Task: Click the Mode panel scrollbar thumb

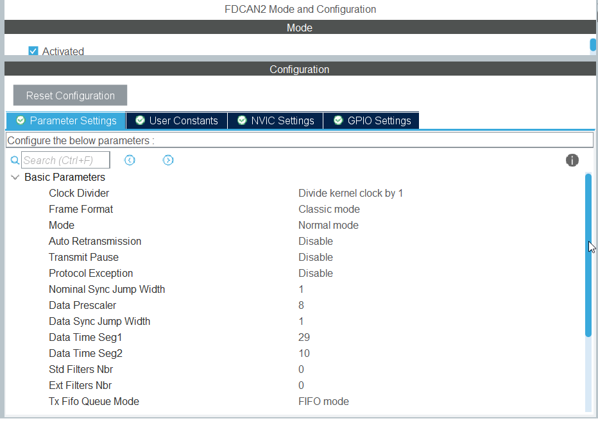Action: [x=593, y=45]
